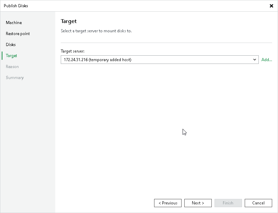Screen dimensions: 278x213
Task: Click the Target heading text
Action: 69,21
